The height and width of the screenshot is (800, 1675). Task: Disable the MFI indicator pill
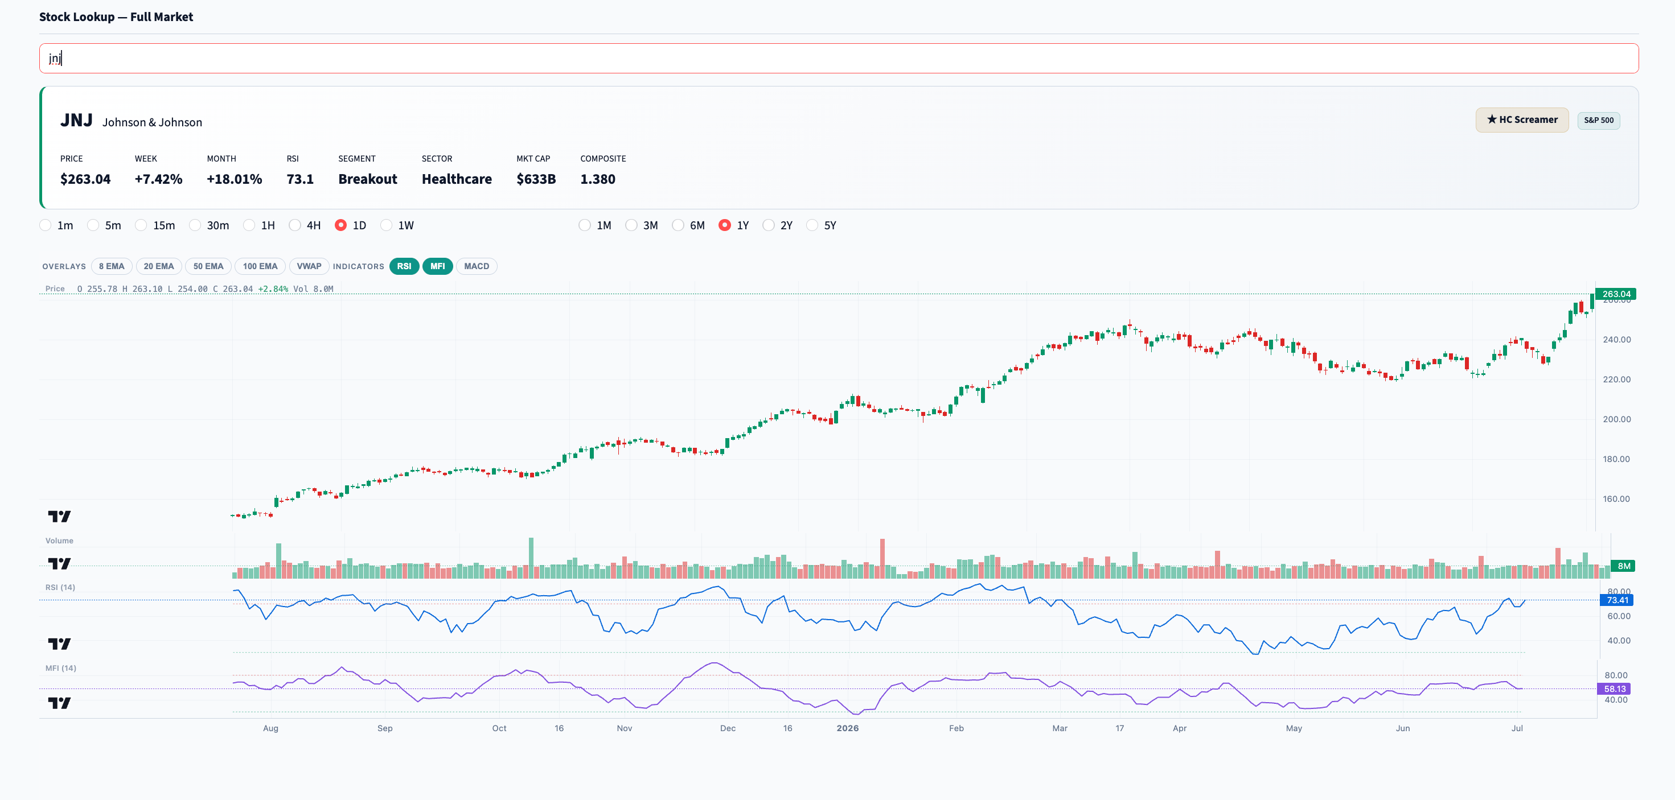438,266
